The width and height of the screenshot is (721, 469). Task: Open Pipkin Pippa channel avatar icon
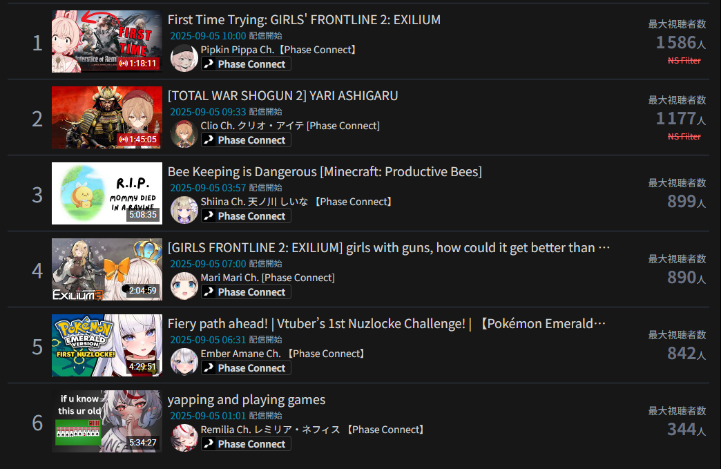pyautogui.click(x=184, y=58)
